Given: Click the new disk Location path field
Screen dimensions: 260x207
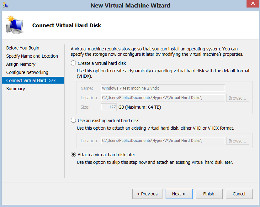Looking at the screenshot, I should pyautogui.click(x=163, y=98).
